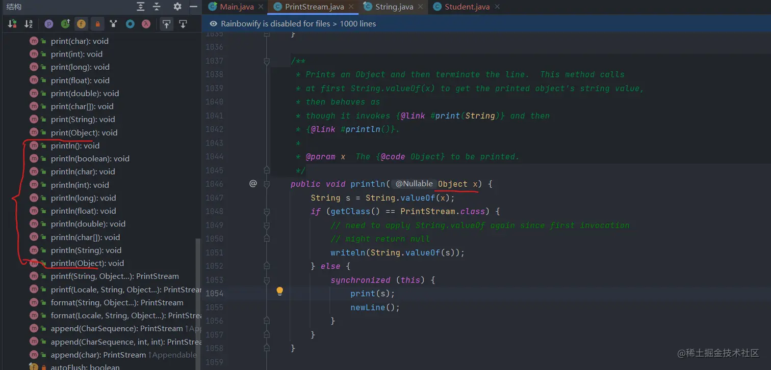771x370 pixels.
Task: Click the fold end marker at line 1056
Action: (x=266, y=321)
